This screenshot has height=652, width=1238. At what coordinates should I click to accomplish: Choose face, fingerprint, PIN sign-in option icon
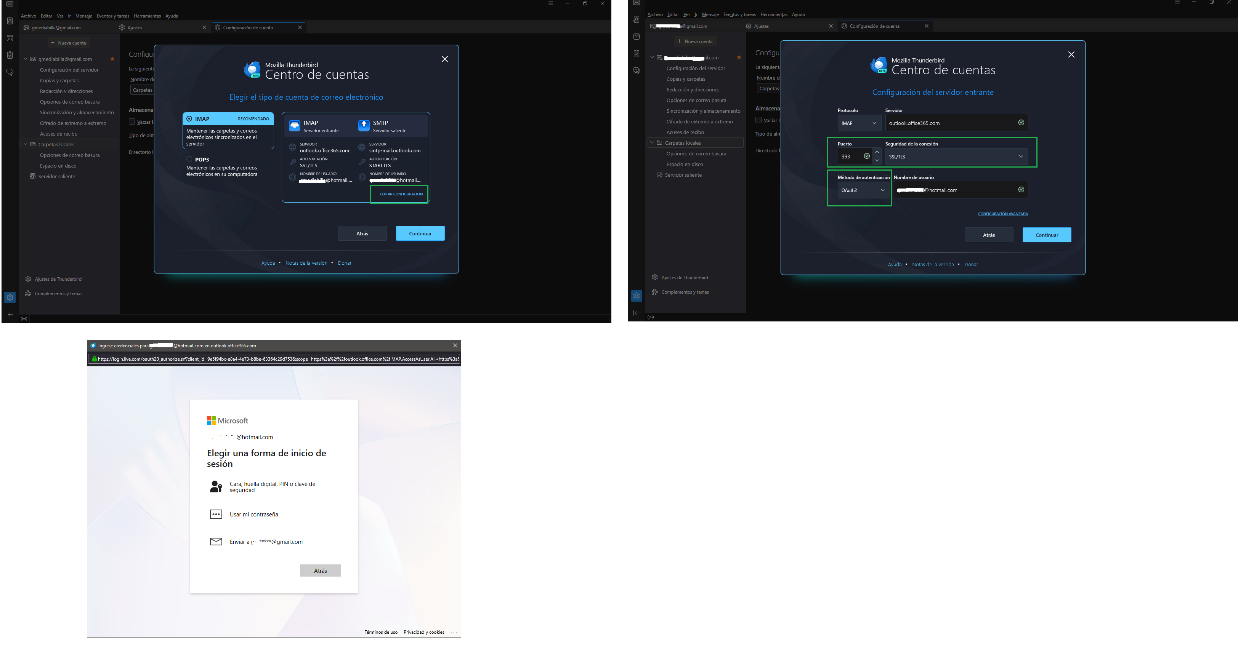216,487
